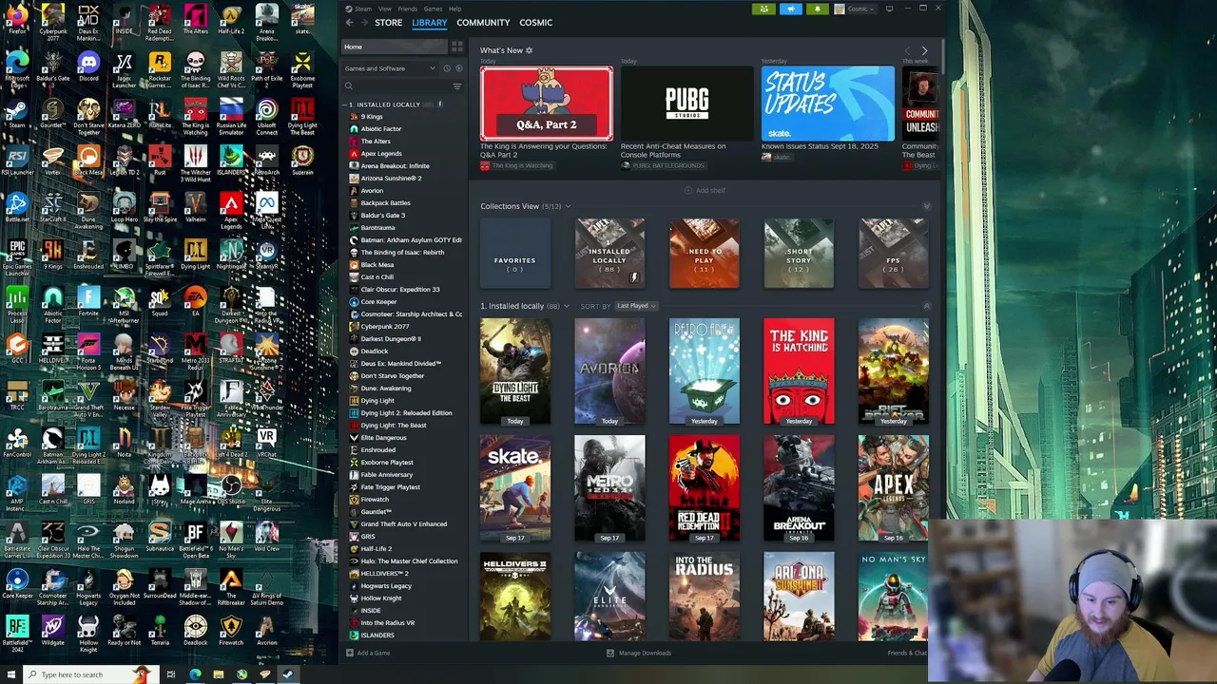The width and height of the screenshot is (1217, 684).
Task: Open What's New settings gear
Action: pos(530,50)
